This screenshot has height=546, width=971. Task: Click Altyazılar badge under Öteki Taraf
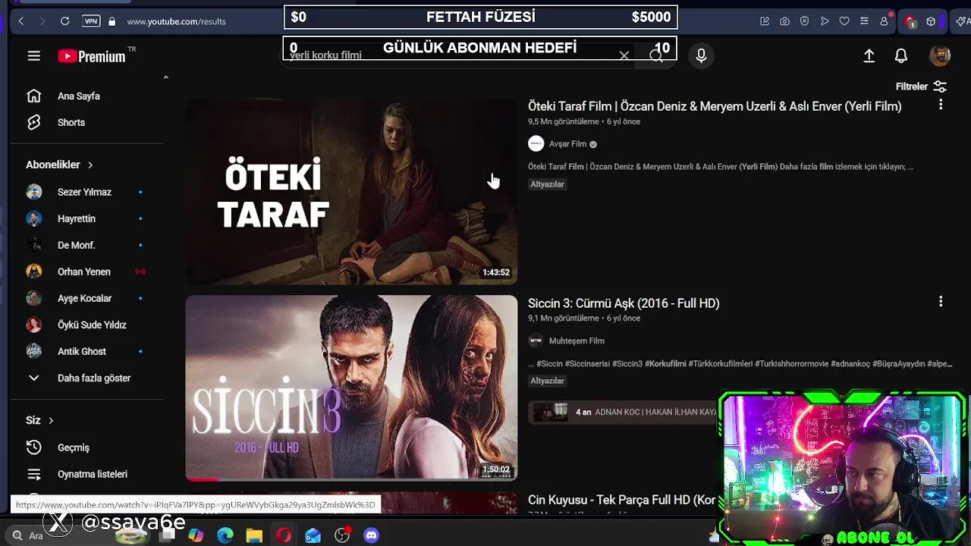coord(547,184)
